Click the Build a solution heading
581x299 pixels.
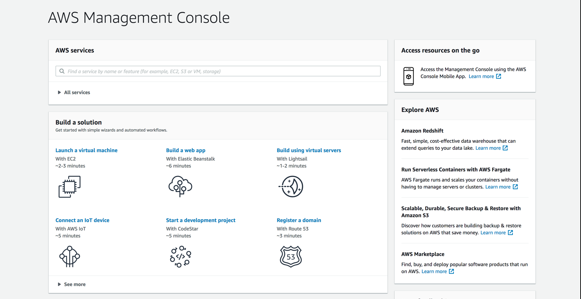(79, 122)
